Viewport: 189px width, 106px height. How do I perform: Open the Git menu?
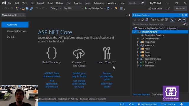tap(32, 3)
